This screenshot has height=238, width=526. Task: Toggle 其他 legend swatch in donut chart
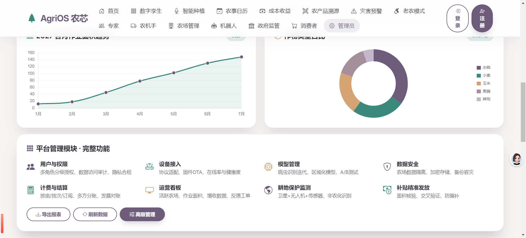(479, 99)
